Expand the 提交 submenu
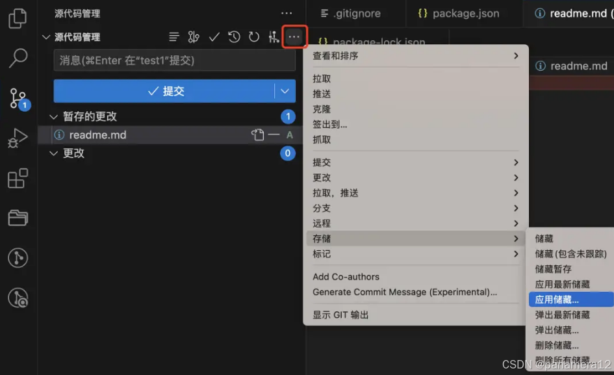 point(415,162)
